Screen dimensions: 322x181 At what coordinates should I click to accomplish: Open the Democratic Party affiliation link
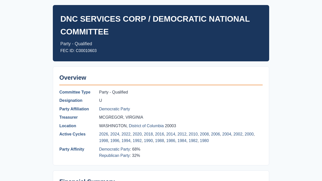(114, 109)
